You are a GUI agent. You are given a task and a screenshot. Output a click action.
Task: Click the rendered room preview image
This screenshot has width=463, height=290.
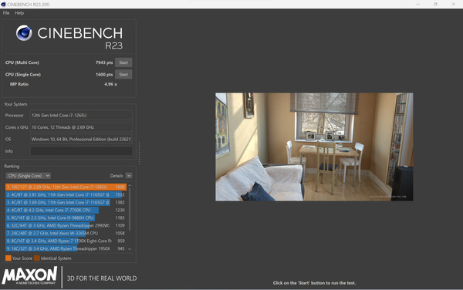(x=314, y=147)
